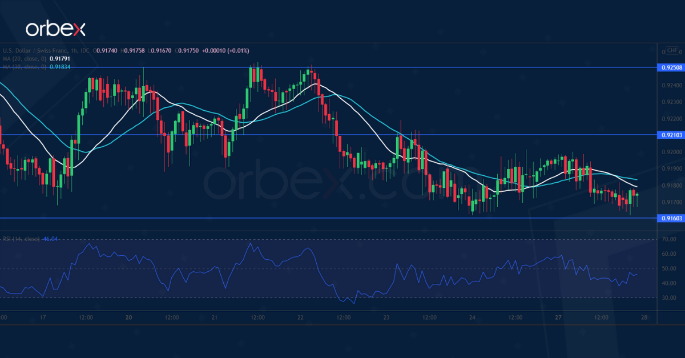Select the U.S. Dollar / Swiss Franc symbol legend
This screenshot has width=685, height=358.
coord(34,50)
